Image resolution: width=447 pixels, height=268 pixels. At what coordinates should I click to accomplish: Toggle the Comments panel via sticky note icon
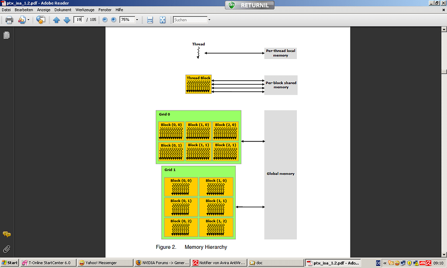(x=6, y=235)
